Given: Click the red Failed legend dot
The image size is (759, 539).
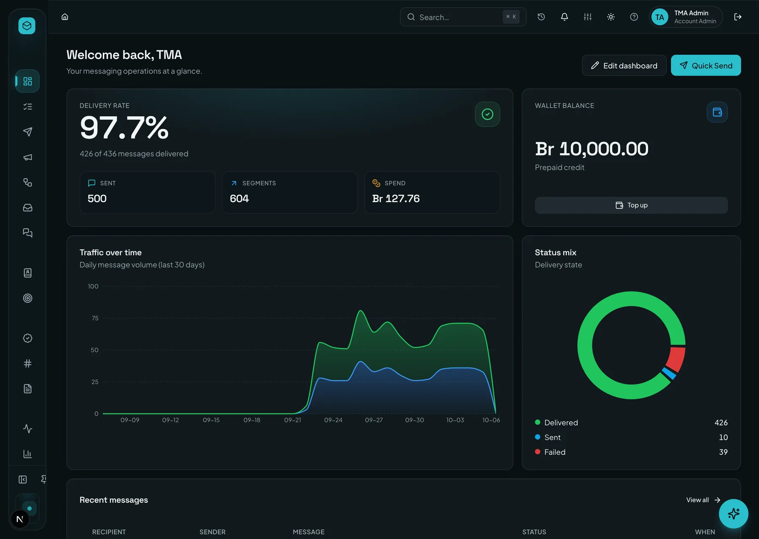Looking at the screenshot, I should pyautogui.click(x=538, y=452).
